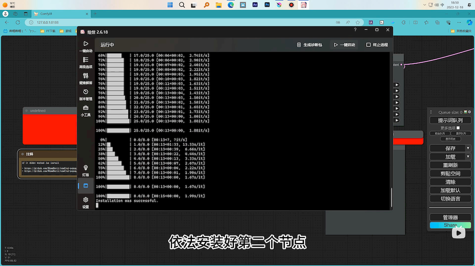The height and width of the screenshot is (266, 475).
Task: Open the 疑难解答 troubleshooting page
Action: 85,78
